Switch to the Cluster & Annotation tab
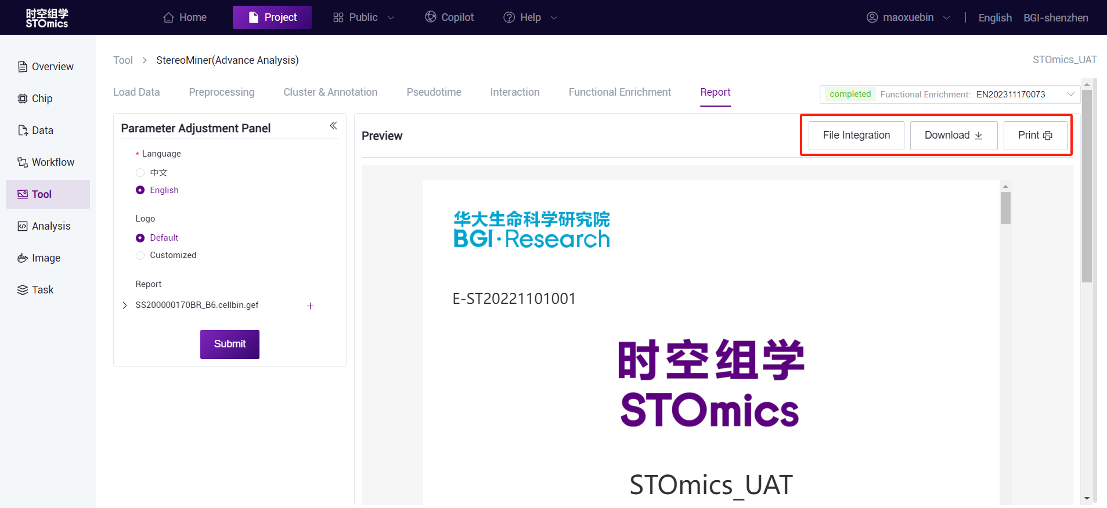1107x508 pixels. 330,92
